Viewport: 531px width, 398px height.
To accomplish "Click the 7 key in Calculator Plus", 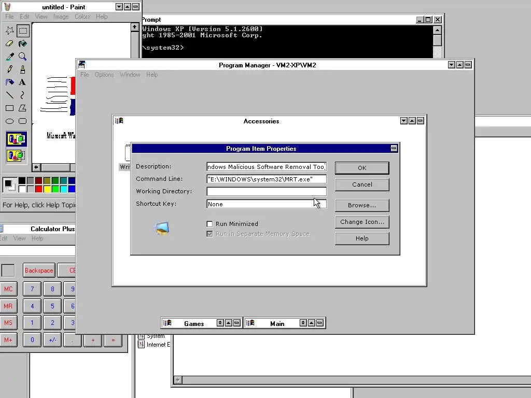I will pos(32,289).
